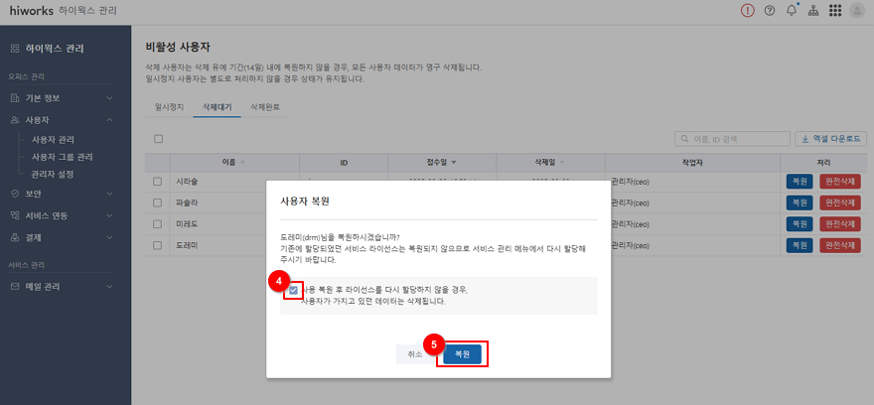This screenshot has width=874, height=405.
Task: Click the user profile avatar
Action: click(857, 10)
